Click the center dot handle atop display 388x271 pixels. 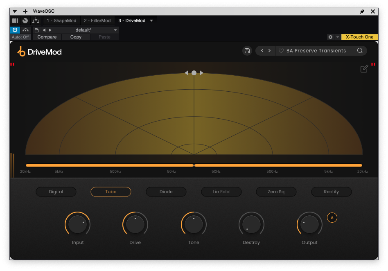pyautogui.click(x=194, y=73)
